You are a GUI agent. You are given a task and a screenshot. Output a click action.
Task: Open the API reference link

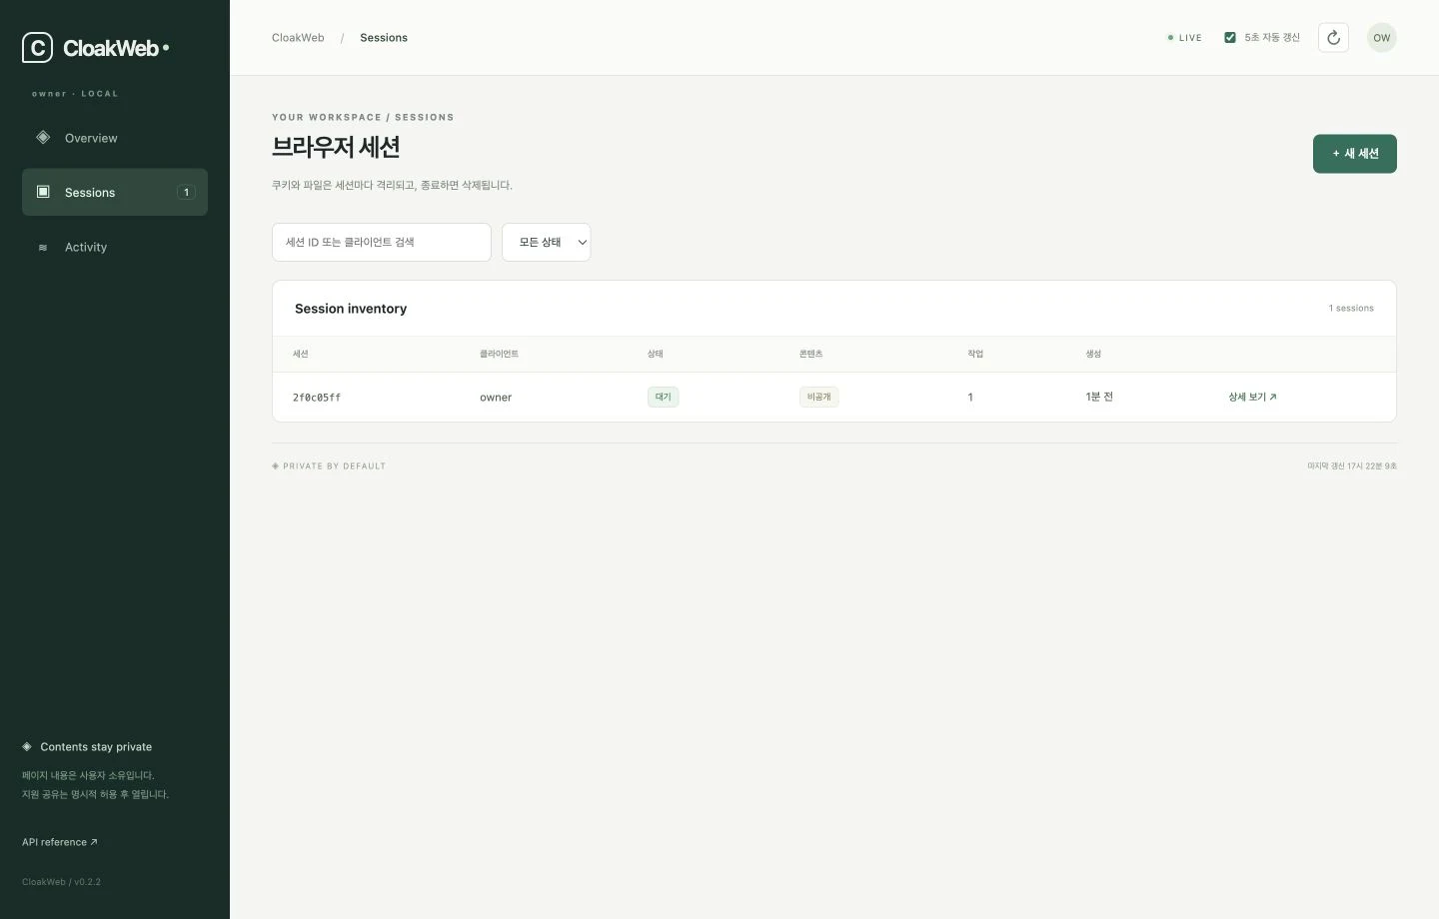60,842
